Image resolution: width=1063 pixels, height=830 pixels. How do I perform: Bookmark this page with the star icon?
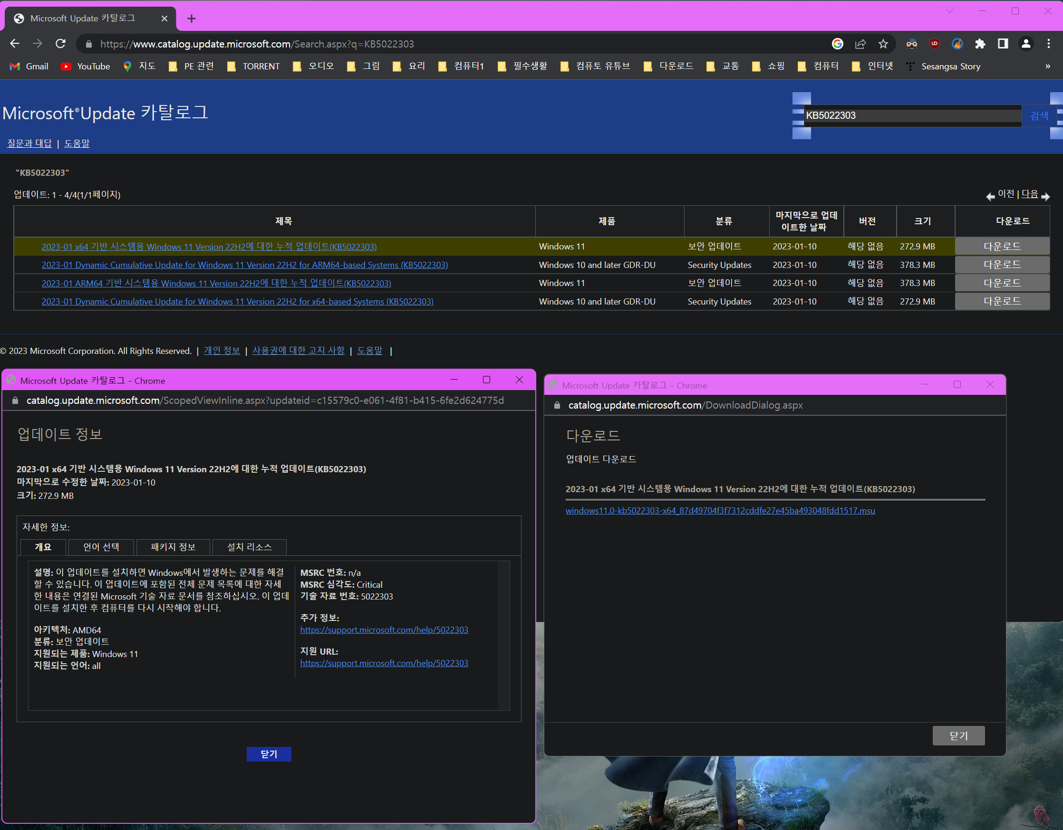(883, 44)
